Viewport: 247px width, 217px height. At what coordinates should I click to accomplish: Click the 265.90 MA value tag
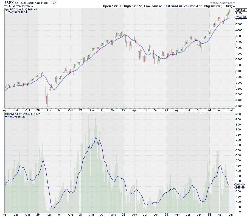[240, 184]
